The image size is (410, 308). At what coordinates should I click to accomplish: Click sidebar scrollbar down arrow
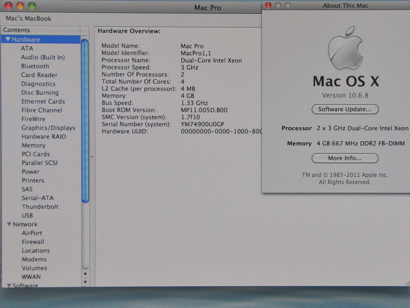85,282
